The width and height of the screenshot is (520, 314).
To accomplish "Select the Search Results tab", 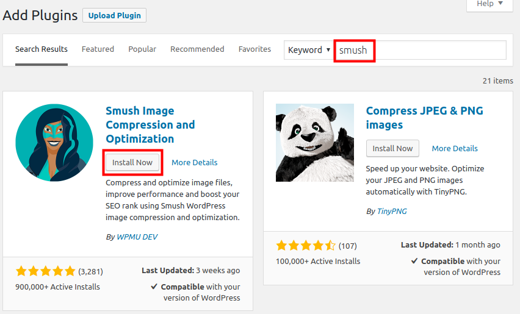I will pyautogui.click(x=42, y=49).
